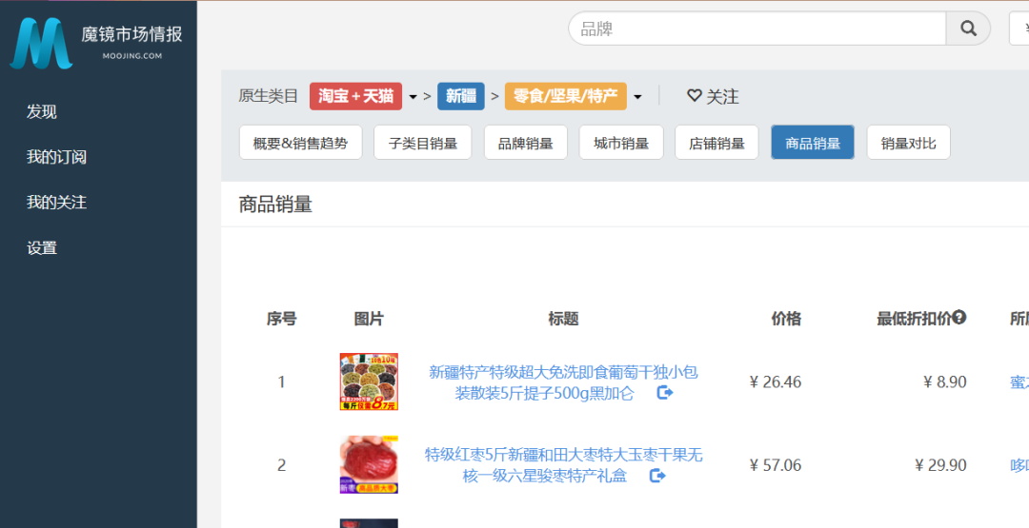Click the 魔镜市场情报 title text
The width and height of the screenshot is (1029, 528).
[x=131, y=34]
